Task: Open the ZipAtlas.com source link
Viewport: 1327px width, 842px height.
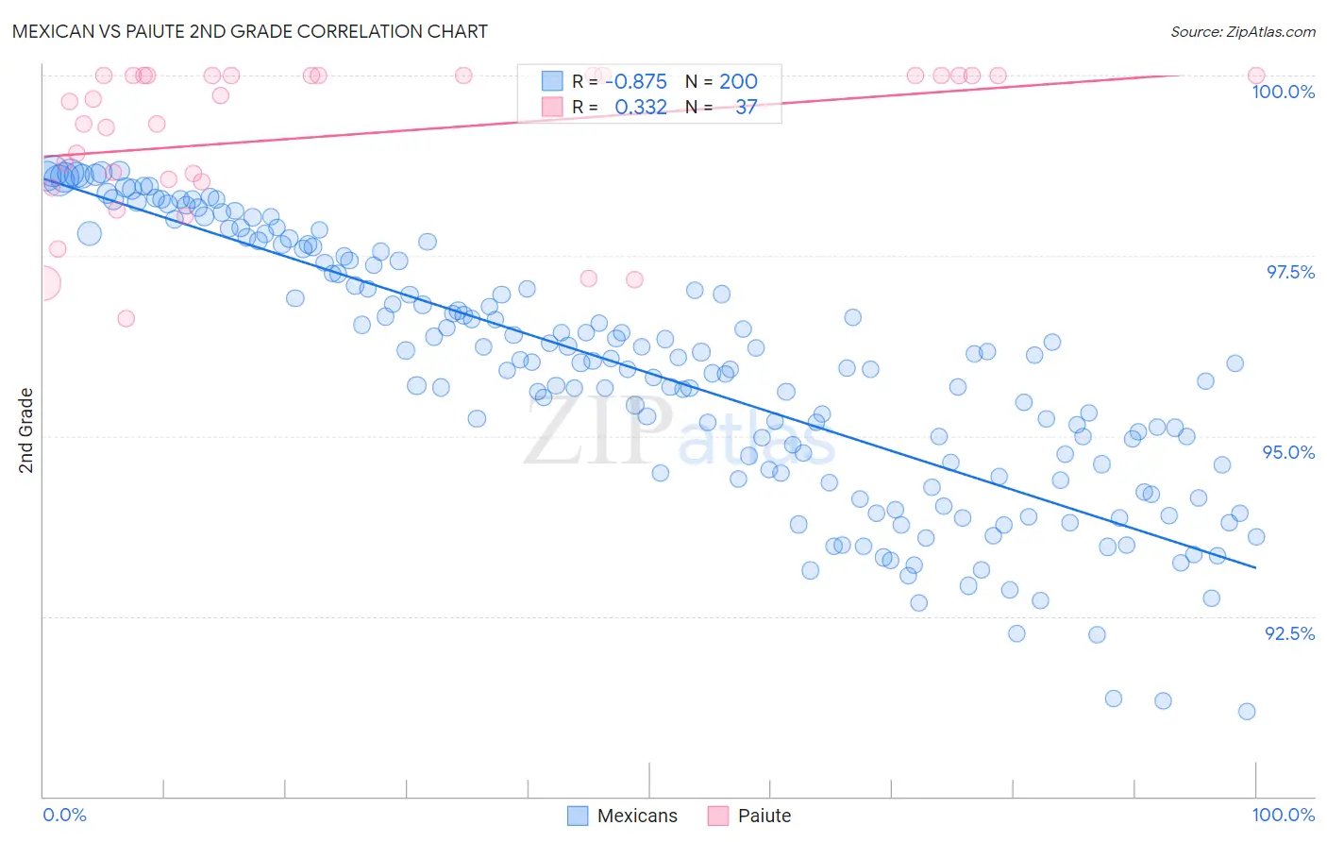Action: [1243, 31]
